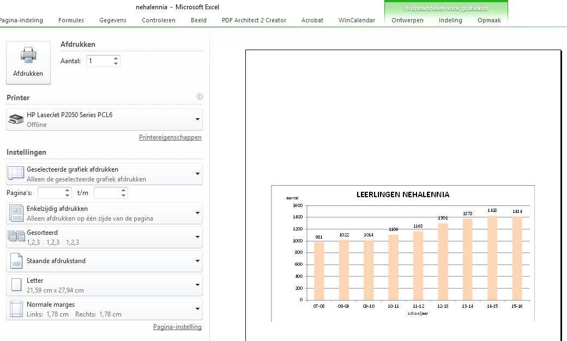Screen dimensions: 567x341
Task: Click the 14-15 bar in preview chart
Action: click(x=492, y=258)
